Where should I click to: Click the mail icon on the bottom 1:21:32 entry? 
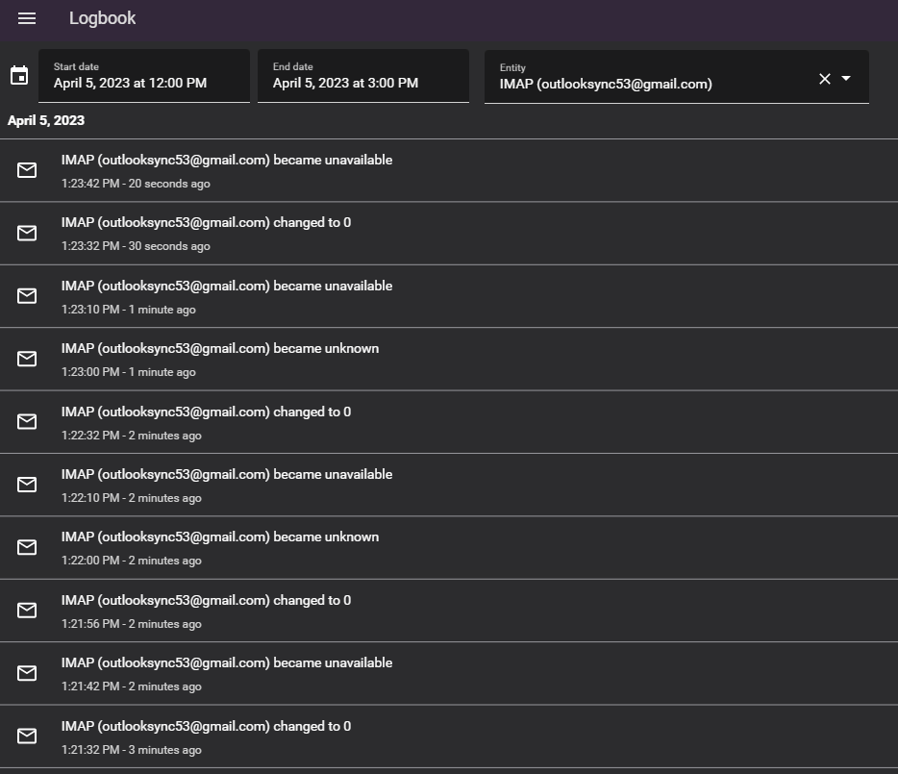pyautogui.click(x=26, y=736)
